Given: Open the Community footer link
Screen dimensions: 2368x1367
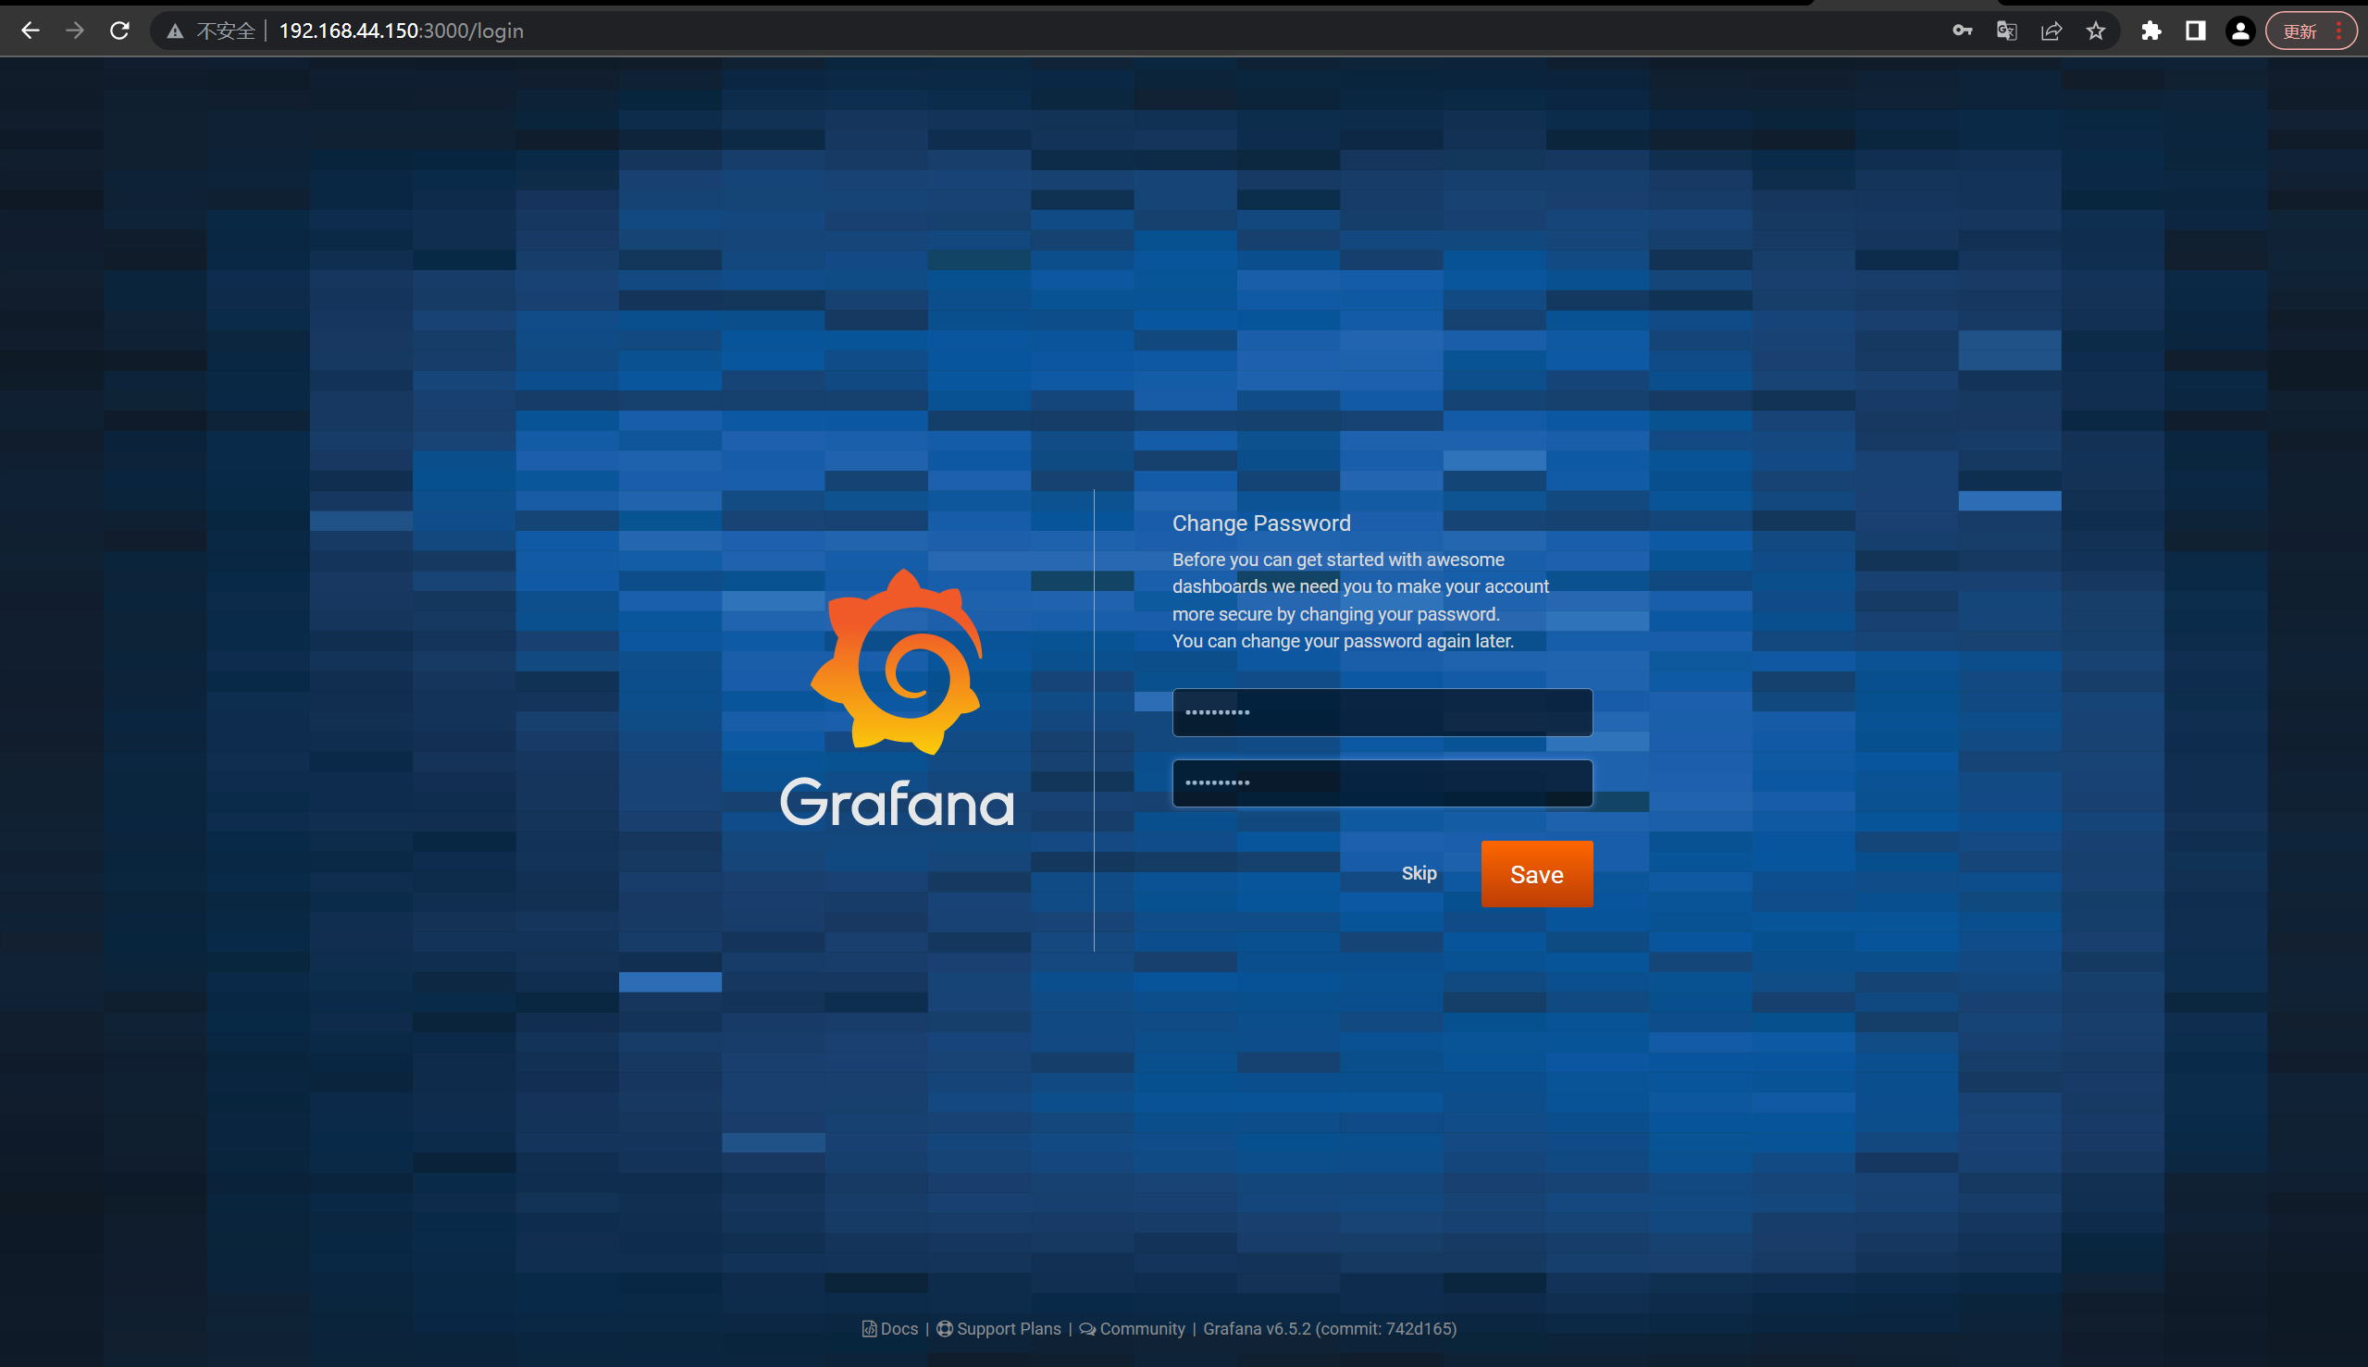Looking at the screenshot, I should coord(1141,1328).
